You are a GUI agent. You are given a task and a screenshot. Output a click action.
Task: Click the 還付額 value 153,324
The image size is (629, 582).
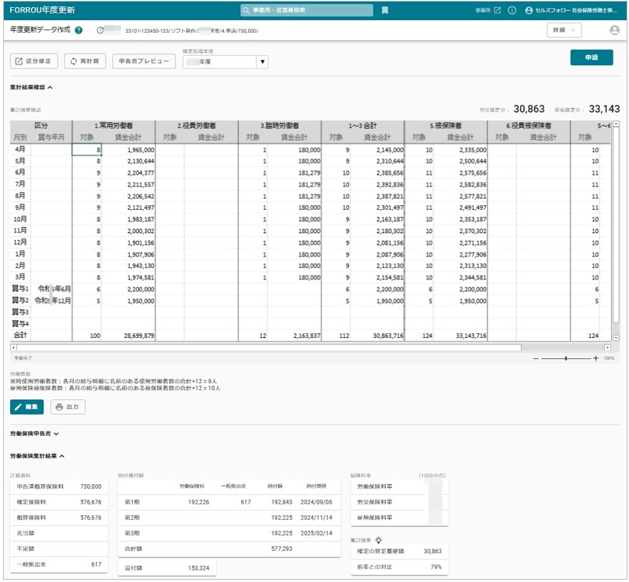pos(198,568)
